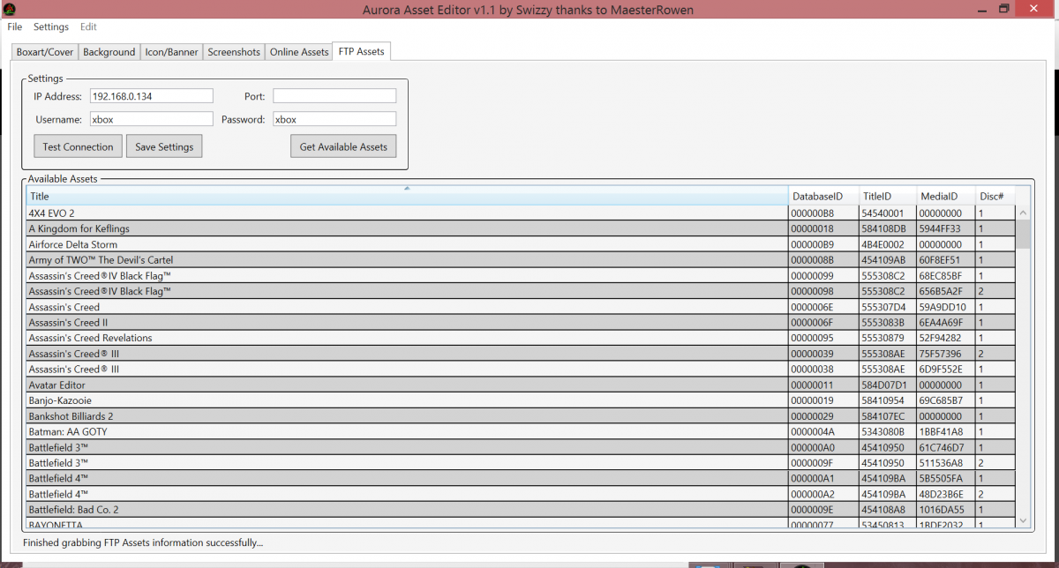Select the Batman: AA GOTY row

point(521,432)
